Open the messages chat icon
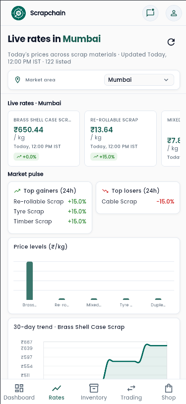Image resolution: width=186 pixels, height=404 pixels. click(x=150, y=13)
